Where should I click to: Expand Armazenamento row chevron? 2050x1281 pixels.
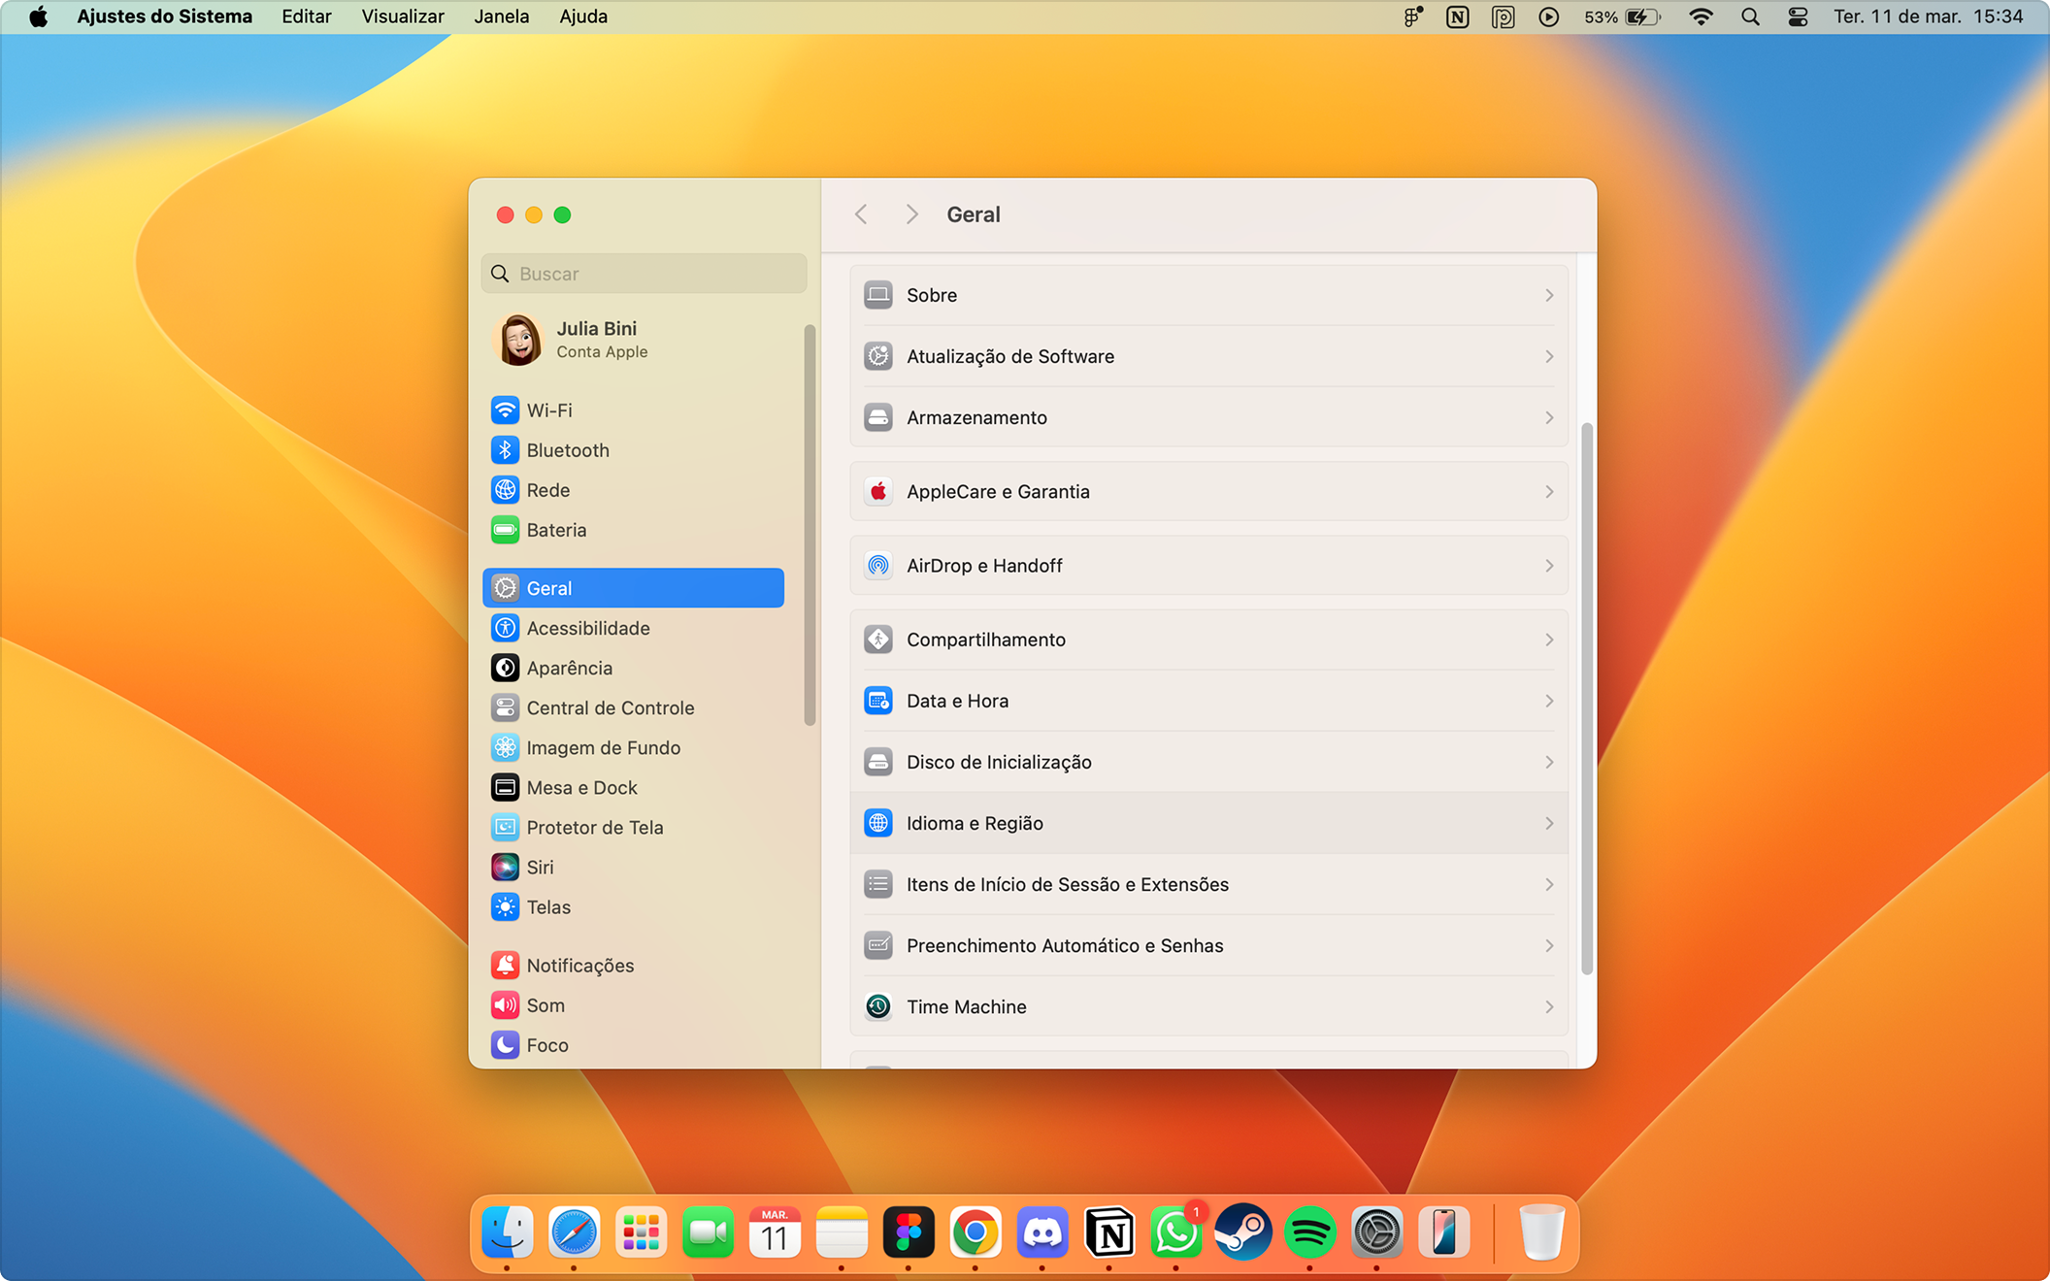(x=1548, y=417)
